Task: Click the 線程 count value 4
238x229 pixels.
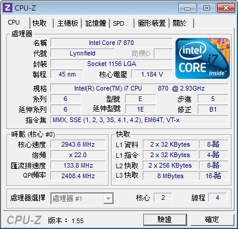Action: [218, 197]
